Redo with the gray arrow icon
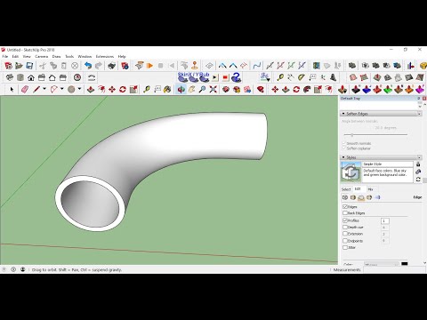427x320 pixels. pos(99,66)
